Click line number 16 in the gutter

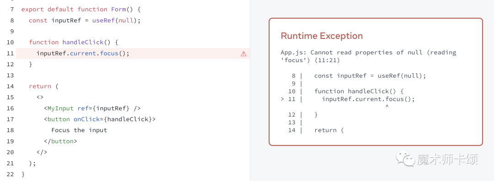pyautogui.click(x=10, y=108)
